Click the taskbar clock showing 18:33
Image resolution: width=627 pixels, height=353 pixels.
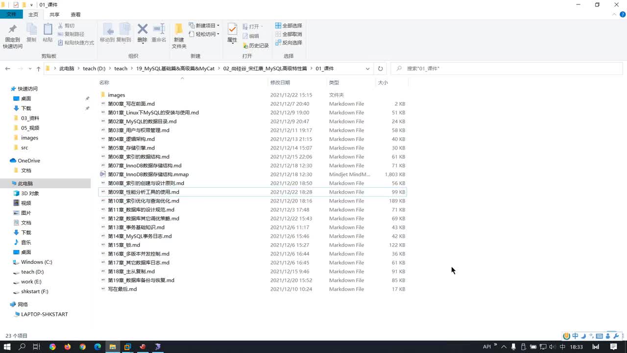point(577,347)
